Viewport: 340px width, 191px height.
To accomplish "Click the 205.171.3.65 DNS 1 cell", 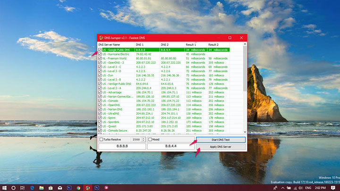I will coord(144,126).
